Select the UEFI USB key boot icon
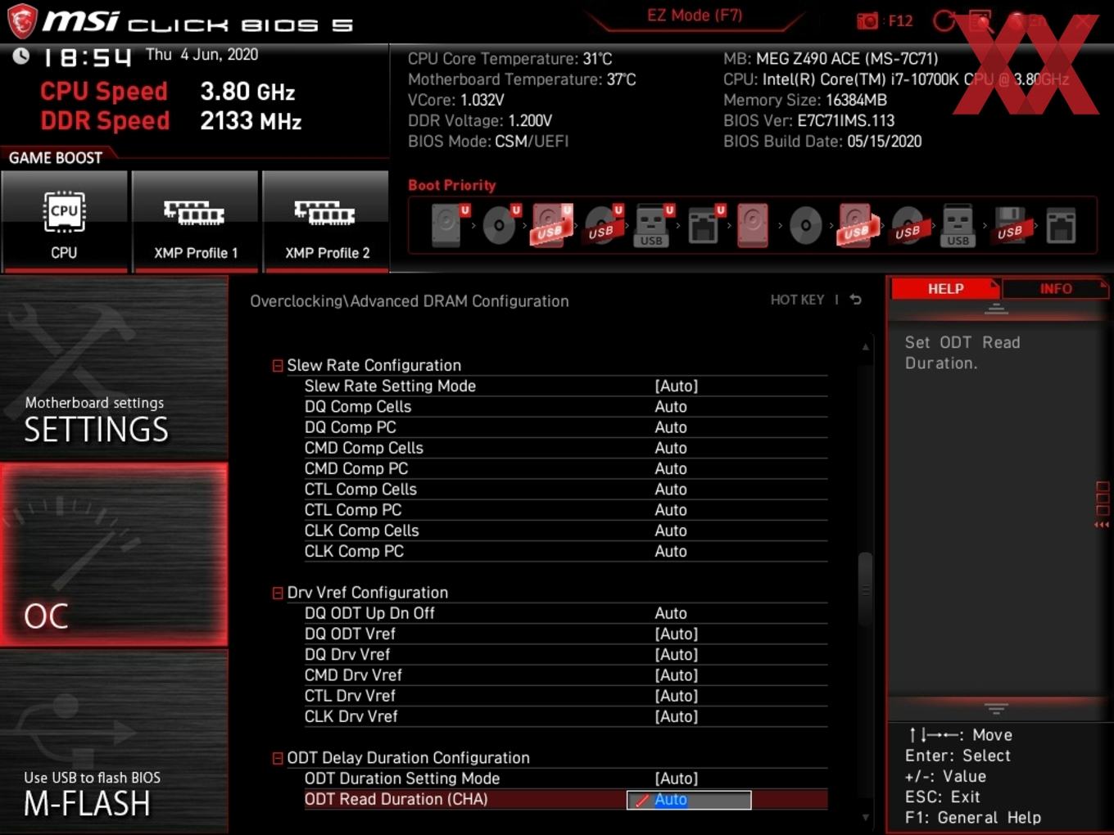The height and width of the screenshot is (835, 1114). pos(652,225)
